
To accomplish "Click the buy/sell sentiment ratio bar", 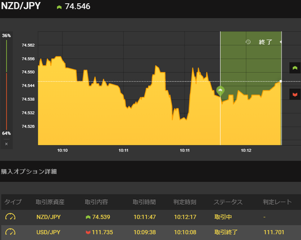I will (6, 85).
